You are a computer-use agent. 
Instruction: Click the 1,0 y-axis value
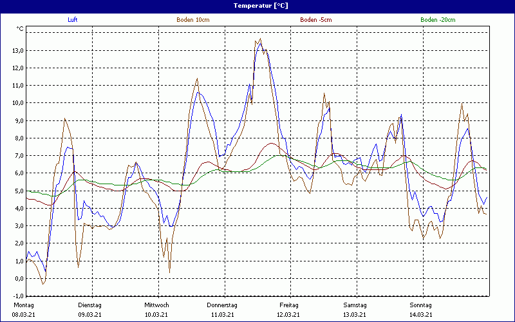(19, 261)
